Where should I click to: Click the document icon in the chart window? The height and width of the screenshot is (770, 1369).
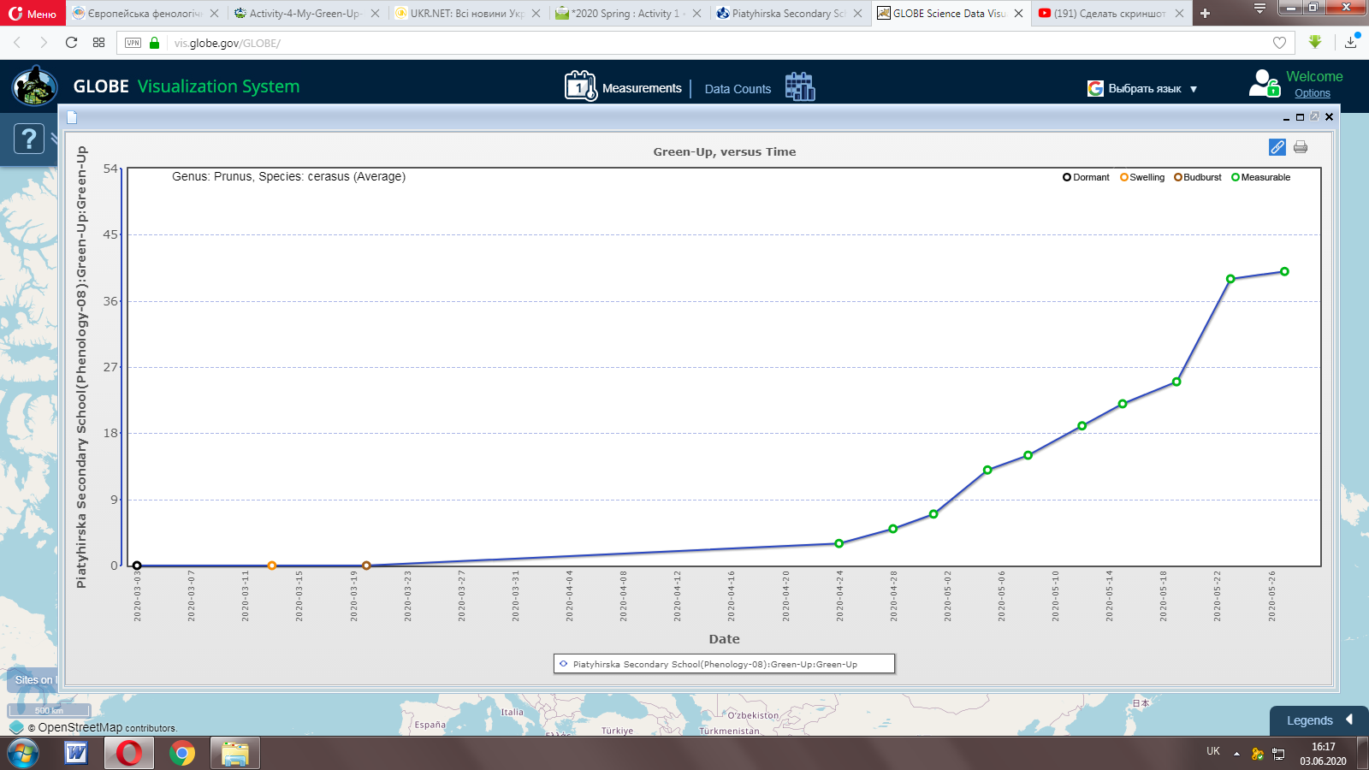[72, 117]
